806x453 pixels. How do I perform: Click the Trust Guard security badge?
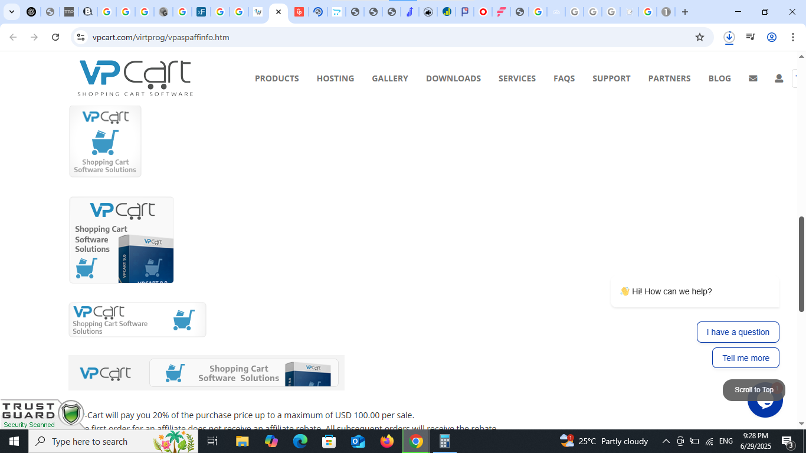(x=42, y=414)
